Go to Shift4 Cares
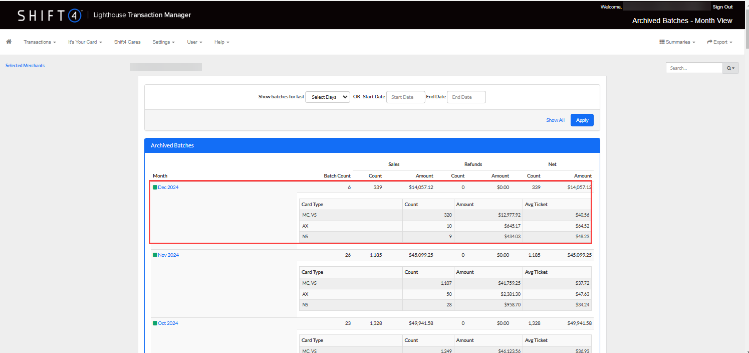 (127, 42)
